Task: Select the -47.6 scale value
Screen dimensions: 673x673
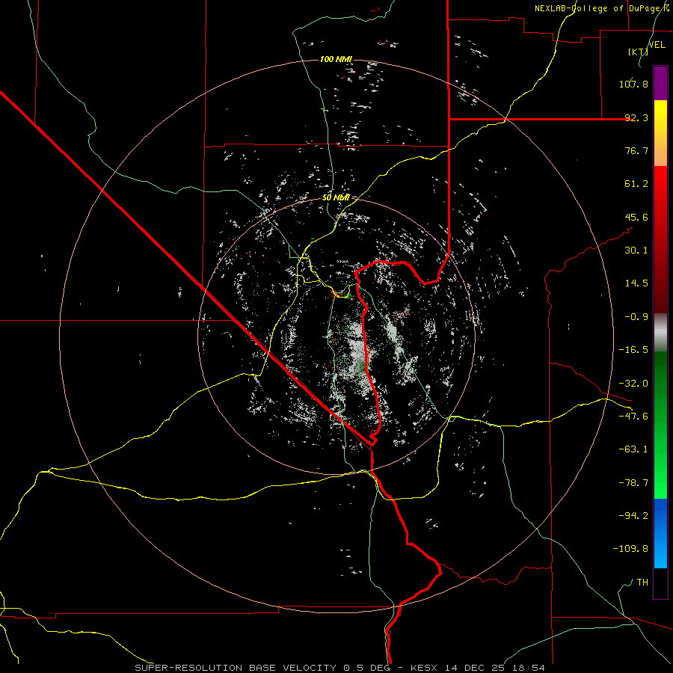Action: click(x=633, y=417)
